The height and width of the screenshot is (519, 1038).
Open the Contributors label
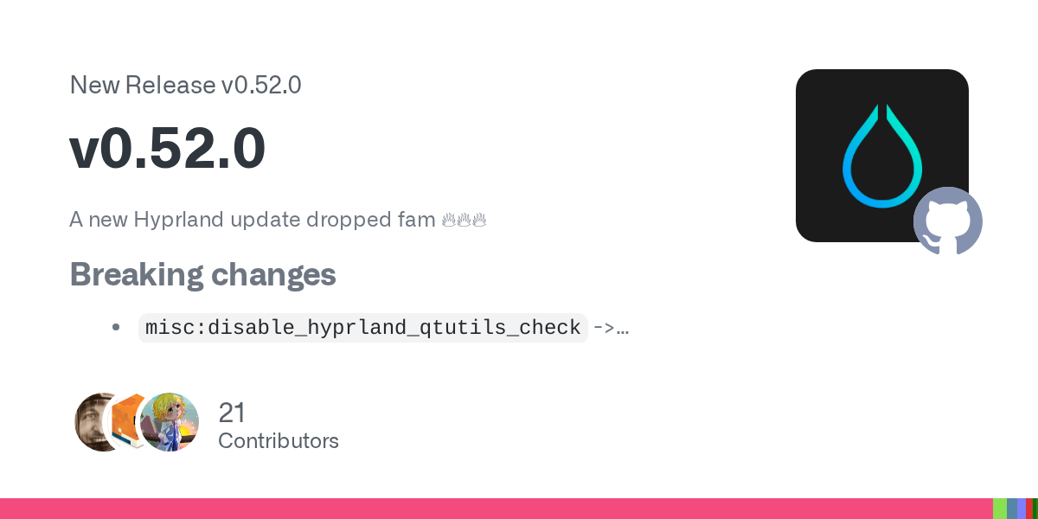tap(278, 440)
